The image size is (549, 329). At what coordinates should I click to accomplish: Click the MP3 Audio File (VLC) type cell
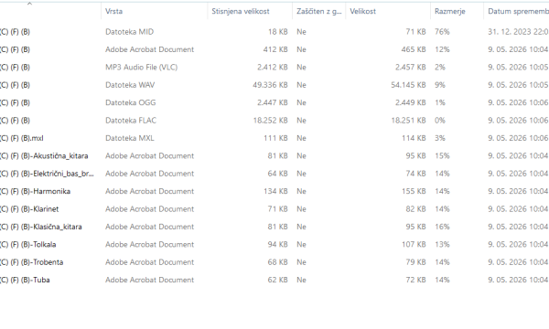click(142, 67)
